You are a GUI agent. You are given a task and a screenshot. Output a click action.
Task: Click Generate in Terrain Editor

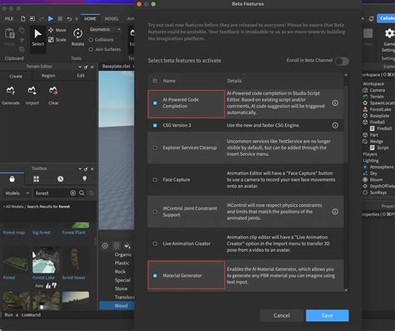[x=11, y=96]
